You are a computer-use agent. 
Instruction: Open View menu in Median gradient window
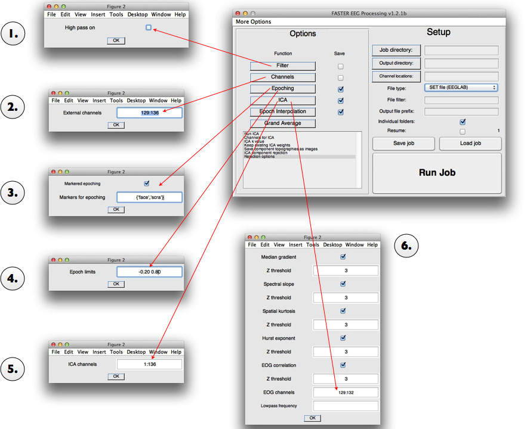pos(279,245)
